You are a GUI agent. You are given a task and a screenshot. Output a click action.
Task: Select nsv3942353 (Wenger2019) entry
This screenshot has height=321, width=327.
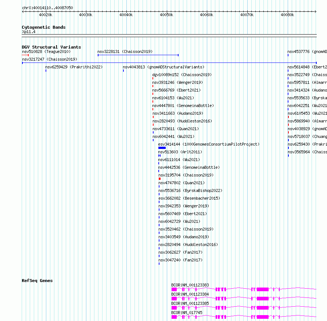(184, 206)
